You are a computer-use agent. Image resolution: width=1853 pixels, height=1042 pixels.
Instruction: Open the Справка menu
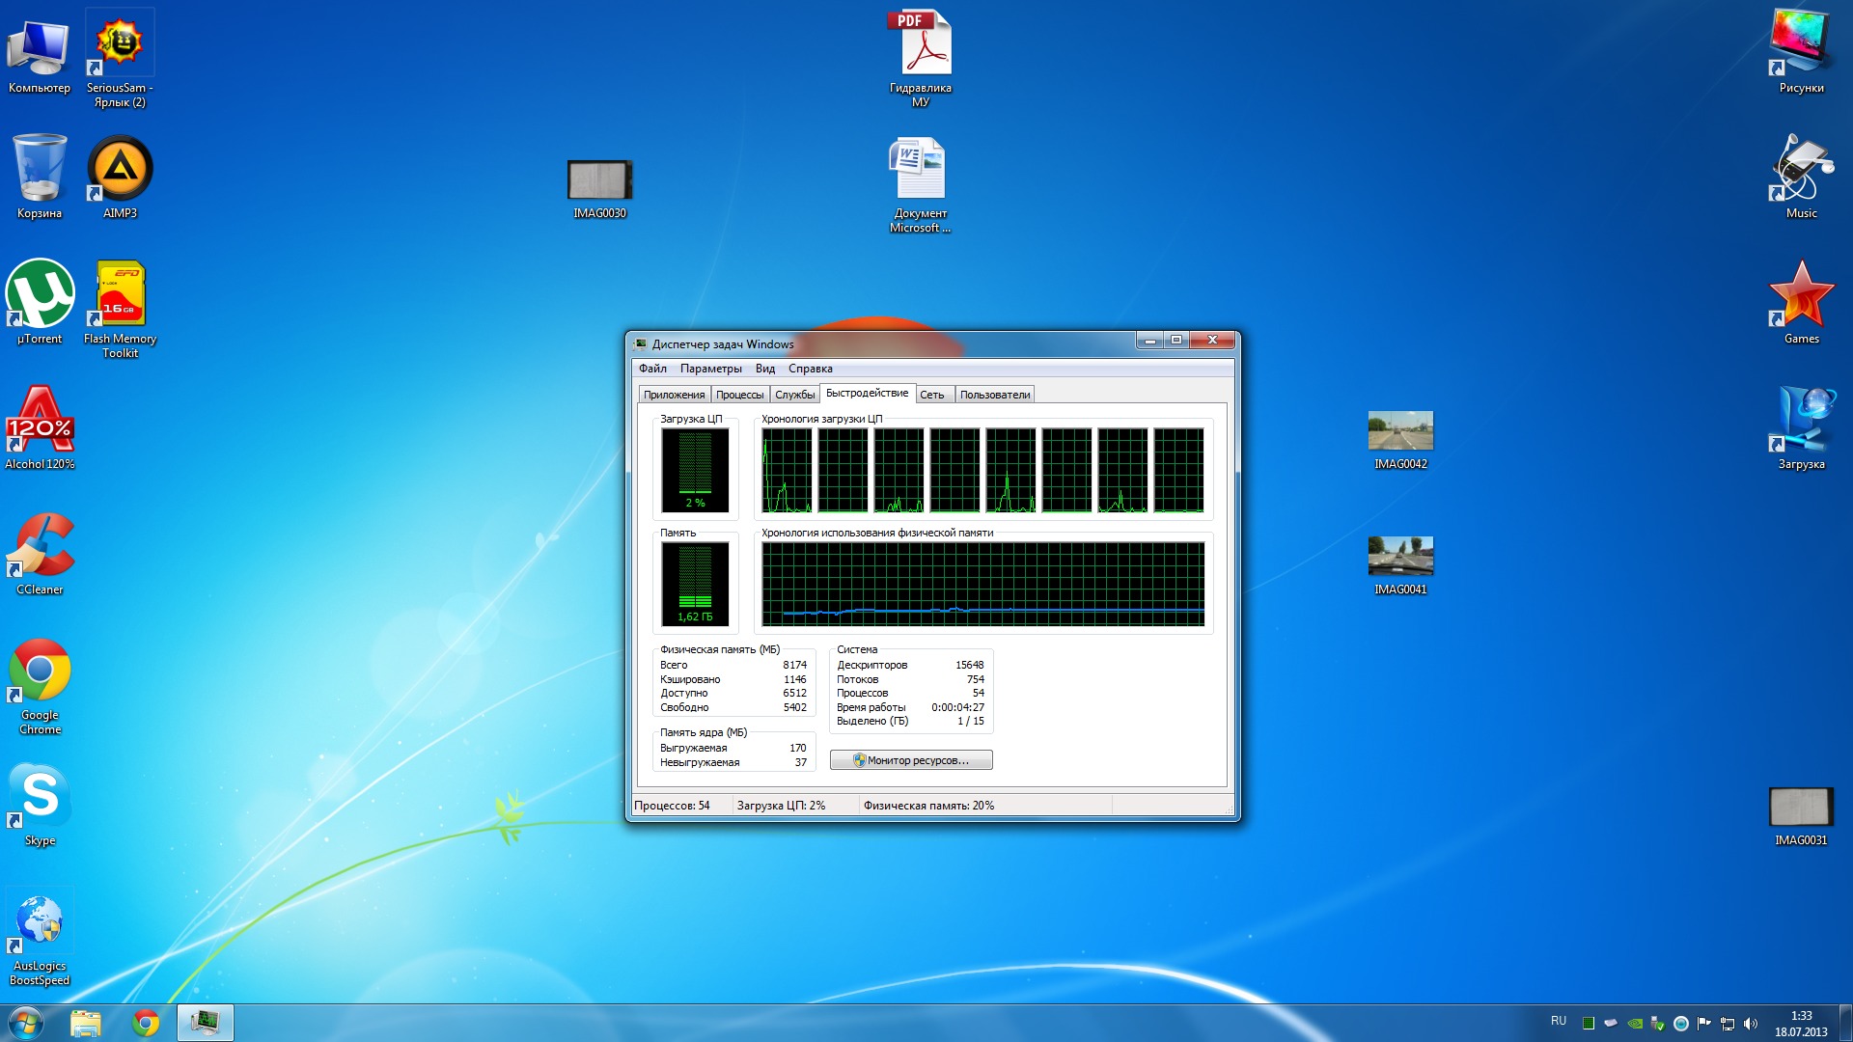click(x=810, y=369)
